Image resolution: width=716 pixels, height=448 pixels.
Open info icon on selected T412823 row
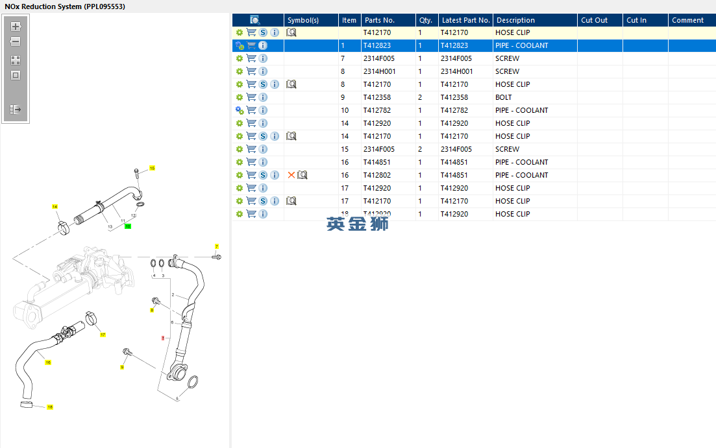tap(262, 45)
